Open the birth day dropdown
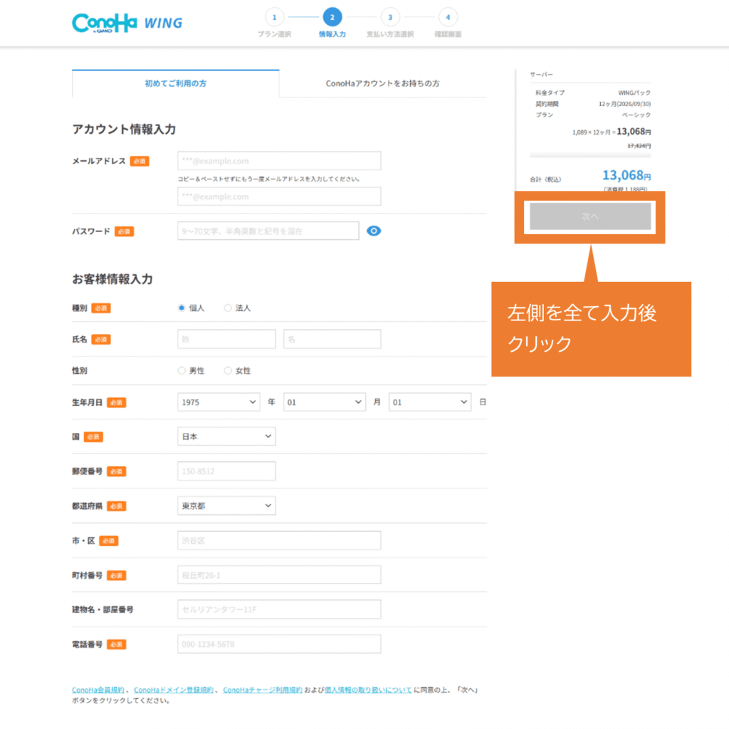 coord(429,402)
